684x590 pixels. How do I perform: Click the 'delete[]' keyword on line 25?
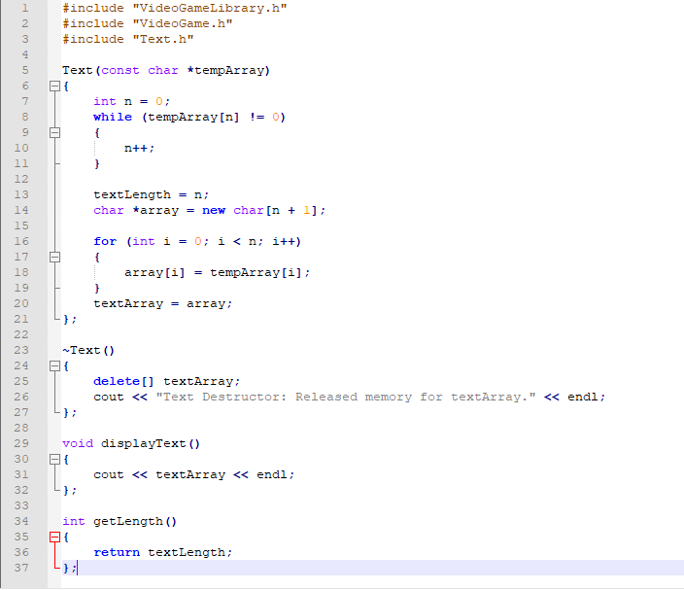tap(124, 381)
